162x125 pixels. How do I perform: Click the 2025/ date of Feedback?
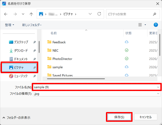[153, 42]
